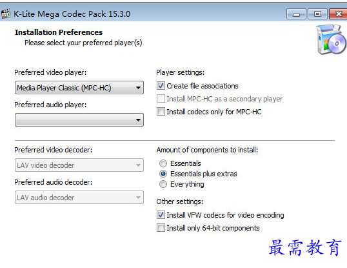Enable Install codecs only for MPC-HC
This screenshot has width=347, height=268.
(x=161, y=112)
